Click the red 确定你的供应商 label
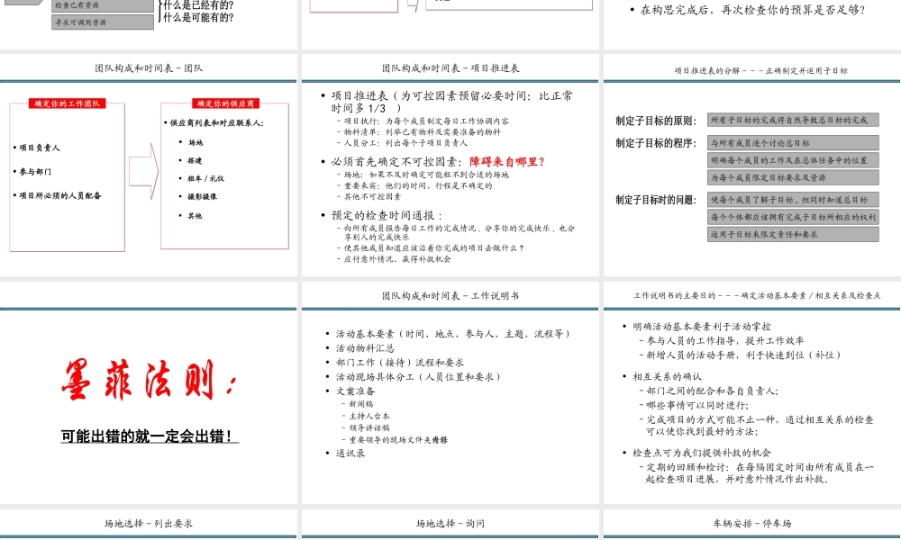This screenshot has width=901, height=540. click(x=226, y=103)
